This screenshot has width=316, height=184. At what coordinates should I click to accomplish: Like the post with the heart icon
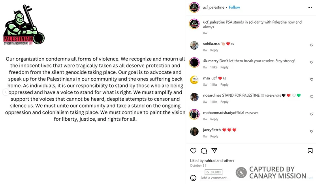point(193,151)
